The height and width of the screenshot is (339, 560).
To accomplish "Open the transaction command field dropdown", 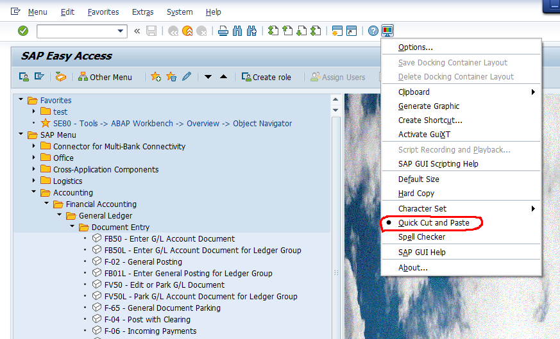I will 121,31.
